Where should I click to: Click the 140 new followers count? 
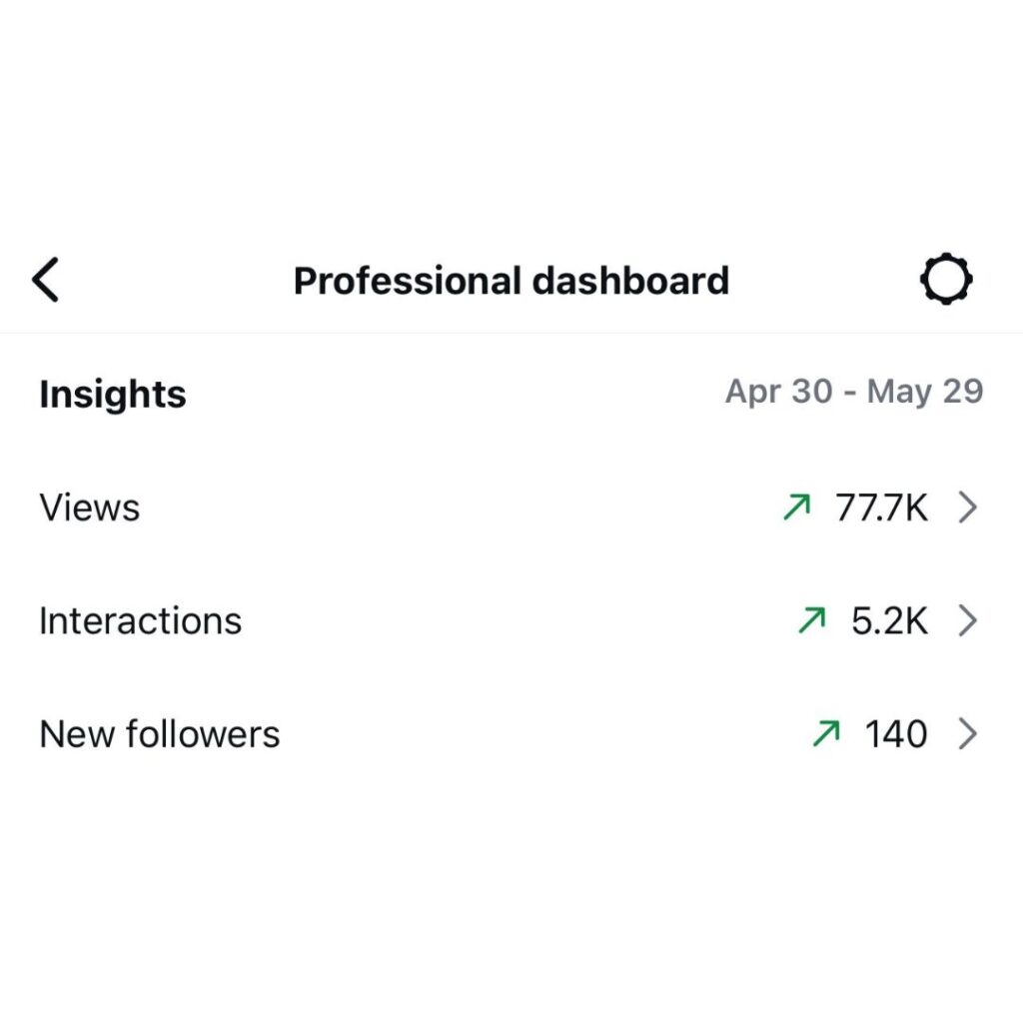click(x=896, y=735)
